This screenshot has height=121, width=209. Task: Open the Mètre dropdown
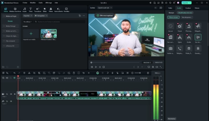[158, 73]
